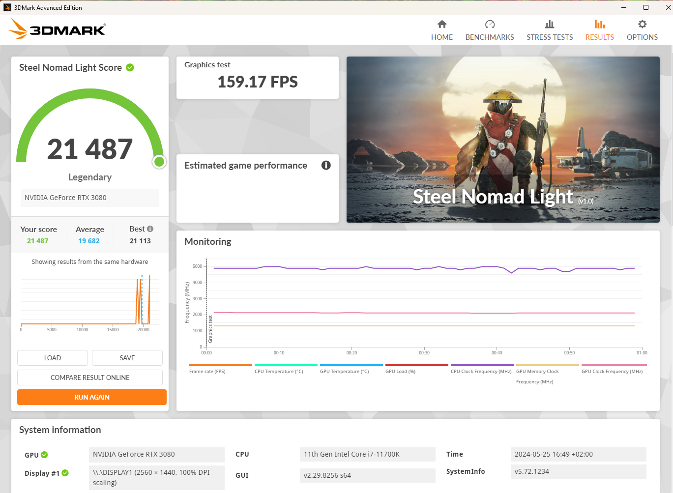Click 'Showing results from the same hardware' text
This screenshot has height=493, width=673.
click(90, 261)
